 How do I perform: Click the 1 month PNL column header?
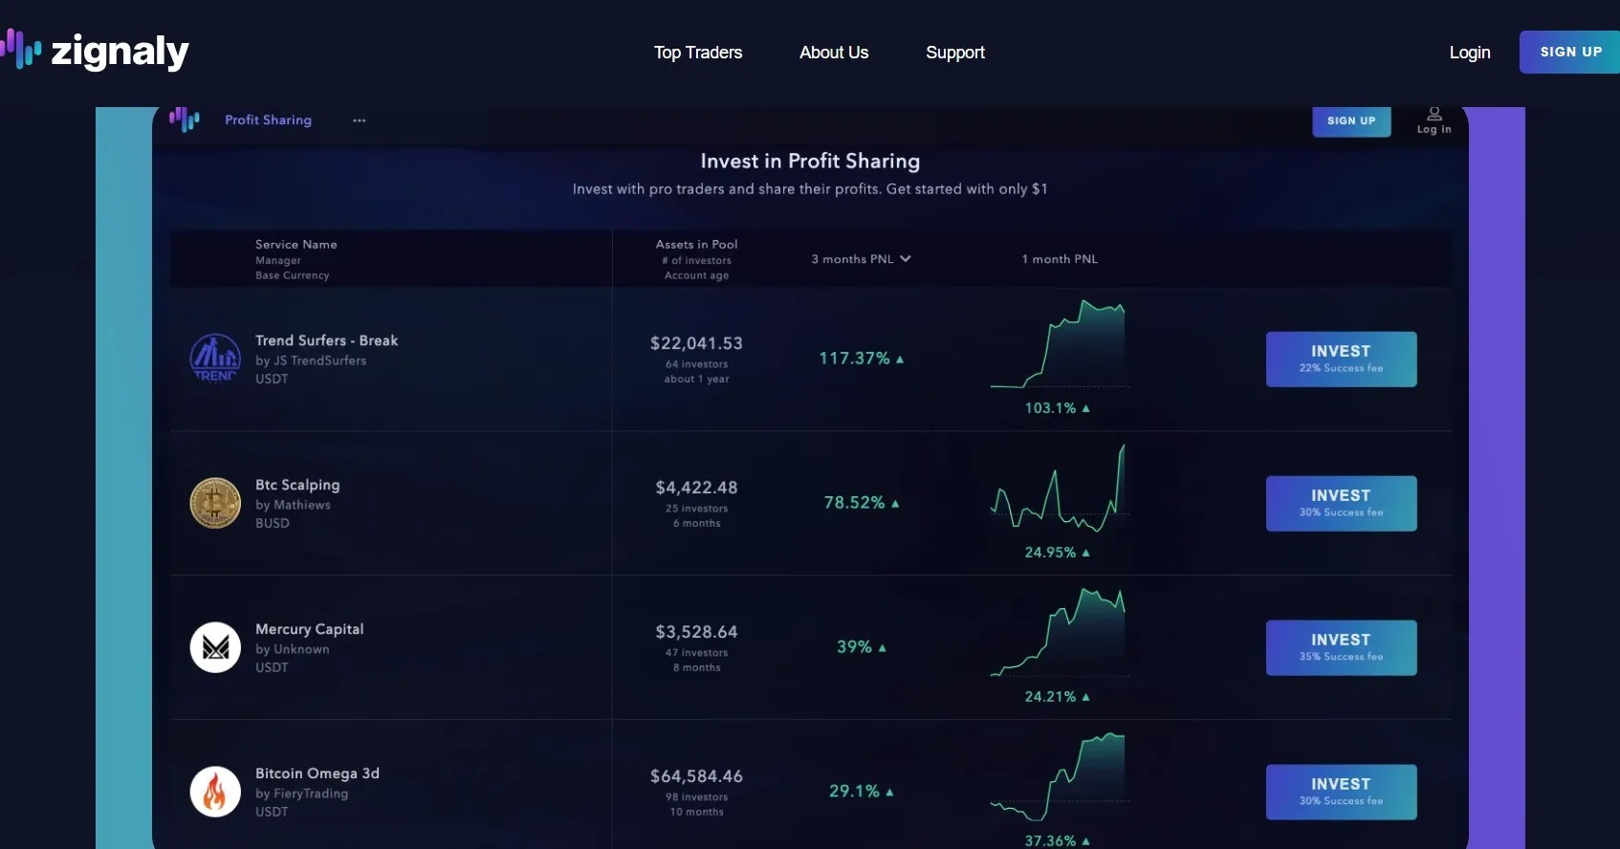[x=1060, y=259]
